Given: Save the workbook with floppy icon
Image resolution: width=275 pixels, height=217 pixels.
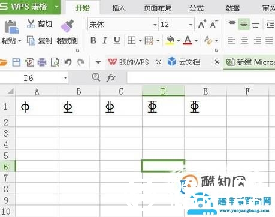Looking at the screenshot, I should point(16,62).
